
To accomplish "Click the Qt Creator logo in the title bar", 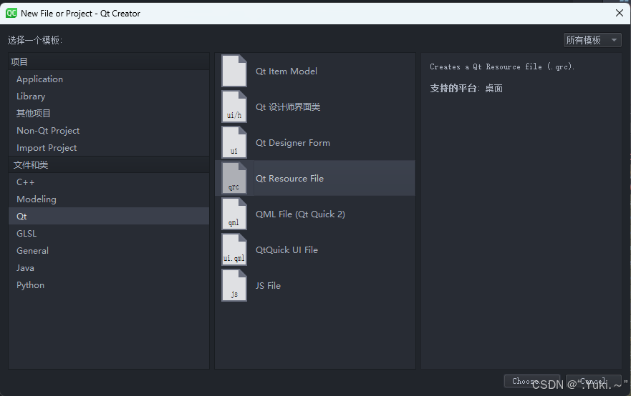I will click(x=11, y=14).
